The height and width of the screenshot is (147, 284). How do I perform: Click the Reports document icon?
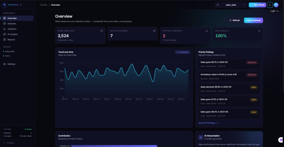5,40
